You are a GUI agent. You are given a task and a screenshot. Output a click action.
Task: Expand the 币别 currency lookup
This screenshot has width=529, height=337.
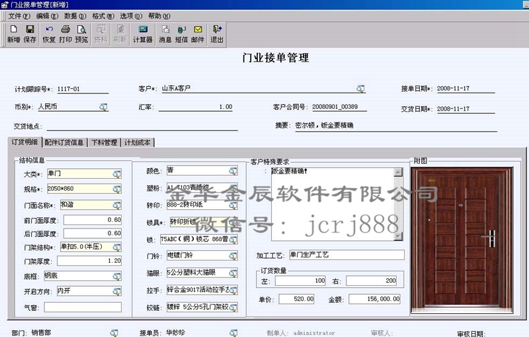(103, 107)
